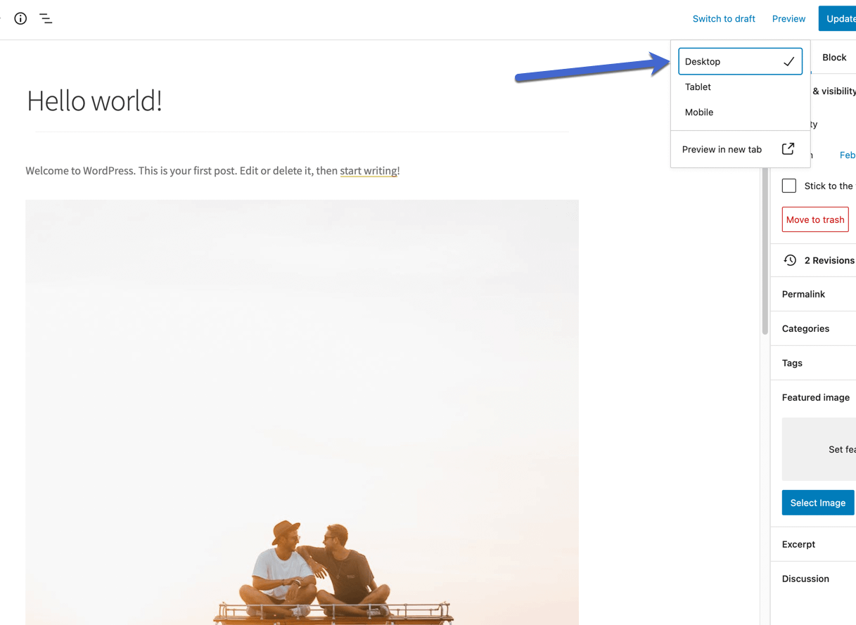The height and width of the screenshot is (625, 856).
Task: Click the external link icon beside Preview in new tab
Action: (x=787, y=149)
